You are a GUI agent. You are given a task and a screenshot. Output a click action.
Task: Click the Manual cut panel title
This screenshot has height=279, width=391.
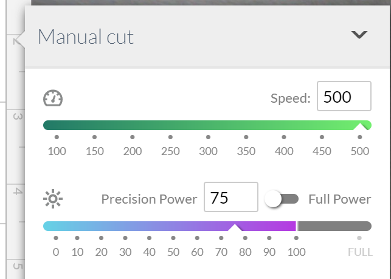86,37
